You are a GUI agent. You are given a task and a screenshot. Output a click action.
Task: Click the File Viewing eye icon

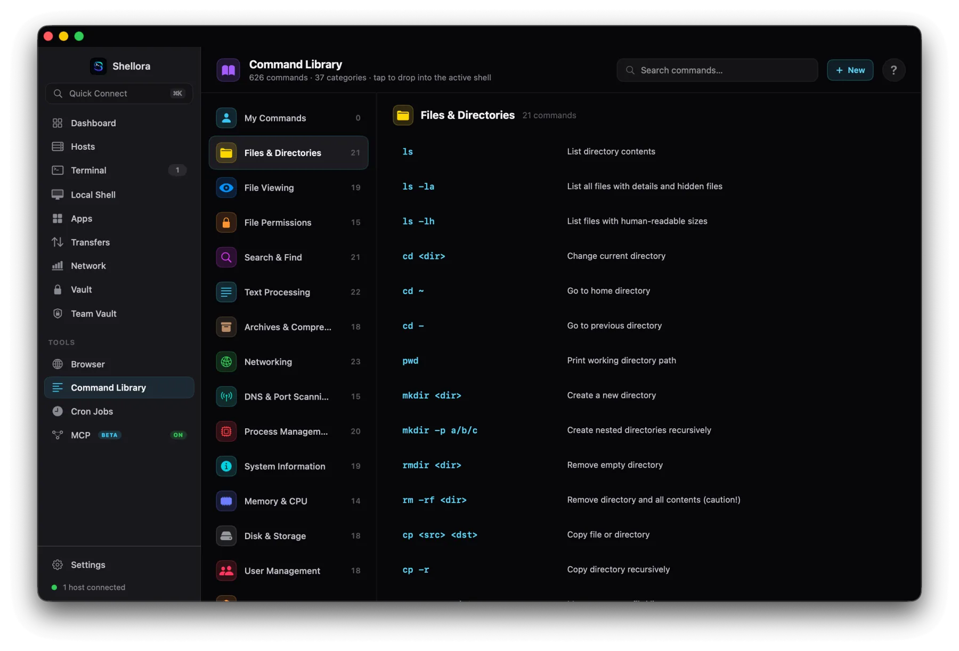(x=226, y=188)
